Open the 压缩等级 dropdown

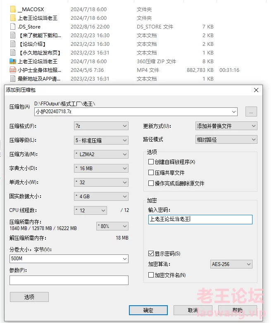(x=101, y=140)
